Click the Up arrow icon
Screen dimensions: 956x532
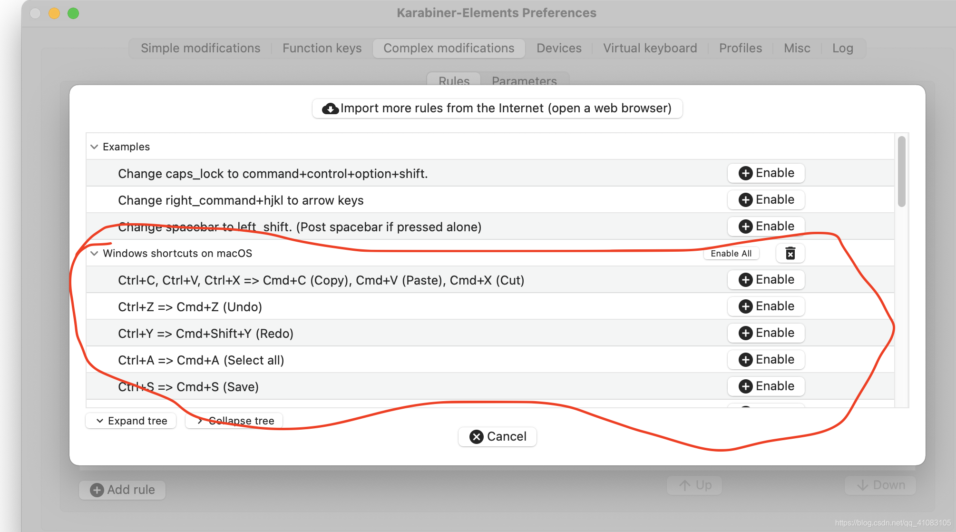(x=685, y=485)
